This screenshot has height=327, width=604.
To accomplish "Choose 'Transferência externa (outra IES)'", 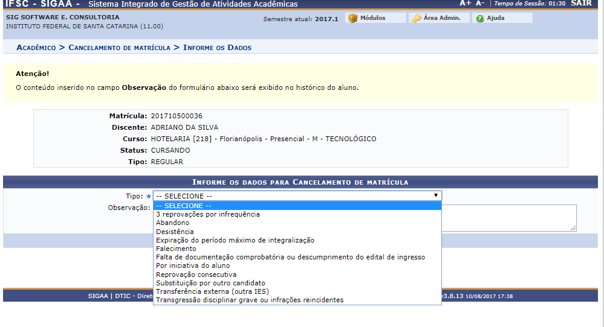I will click(212, 291).
